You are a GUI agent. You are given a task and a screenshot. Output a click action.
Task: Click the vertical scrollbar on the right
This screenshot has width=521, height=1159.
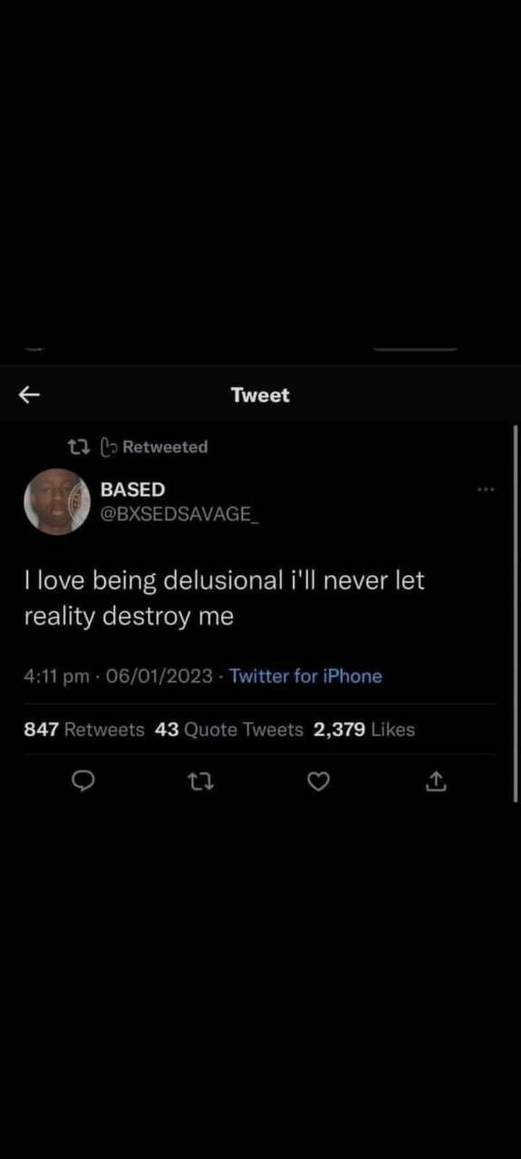coord(516,614)
